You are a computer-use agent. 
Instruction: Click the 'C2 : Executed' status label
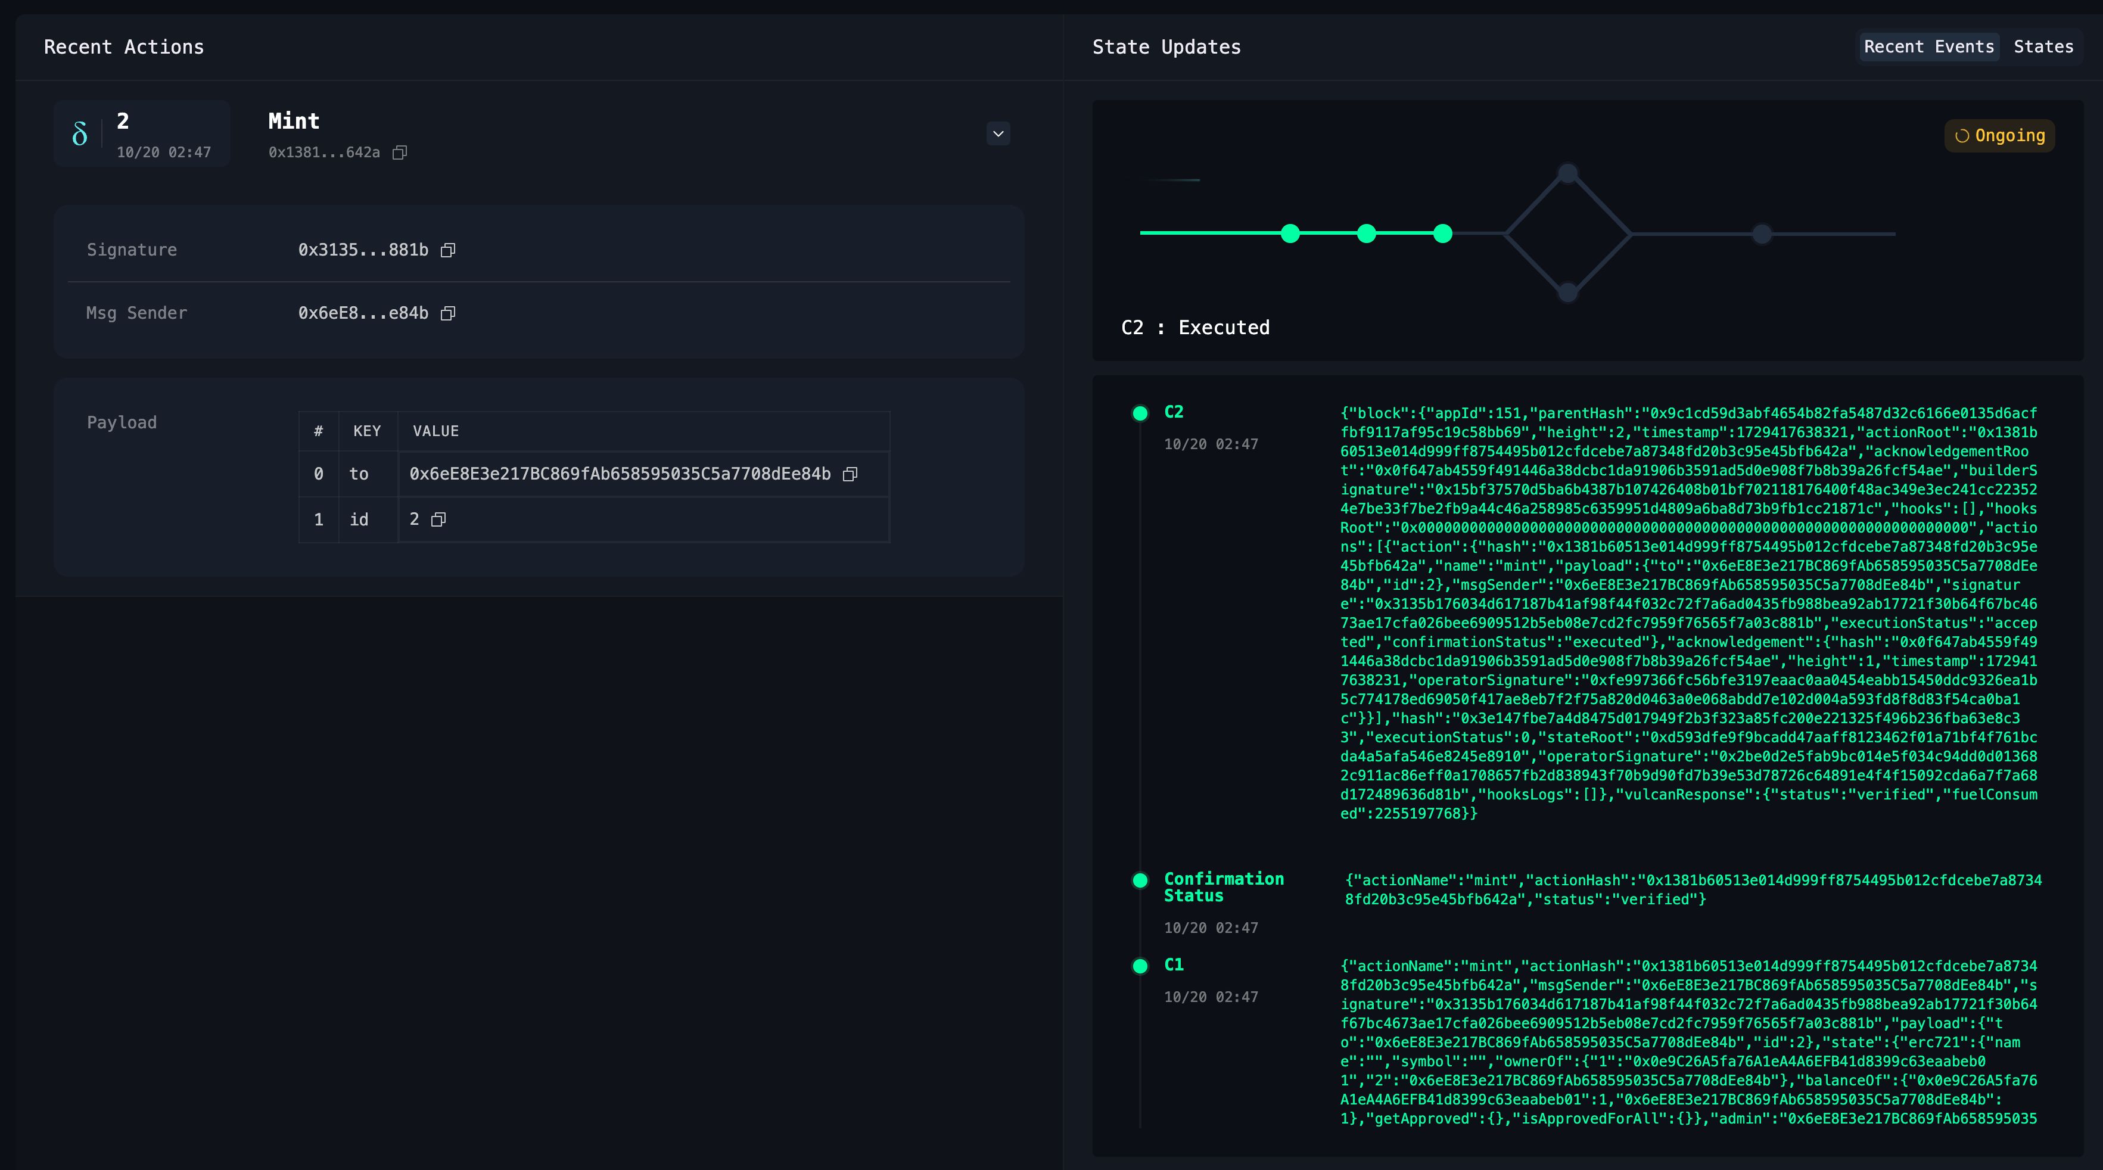[x=1195, y=328]
